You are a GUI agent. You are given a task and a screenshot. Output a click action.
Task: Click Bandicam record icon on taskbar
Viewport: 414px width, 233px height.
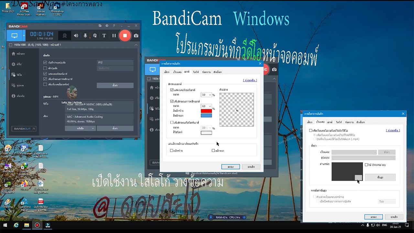point(37,225)
